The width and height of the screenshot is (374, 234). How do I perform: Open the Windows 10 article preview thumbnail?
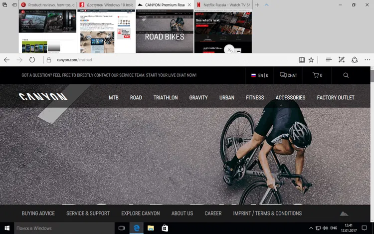coord(106,31)
